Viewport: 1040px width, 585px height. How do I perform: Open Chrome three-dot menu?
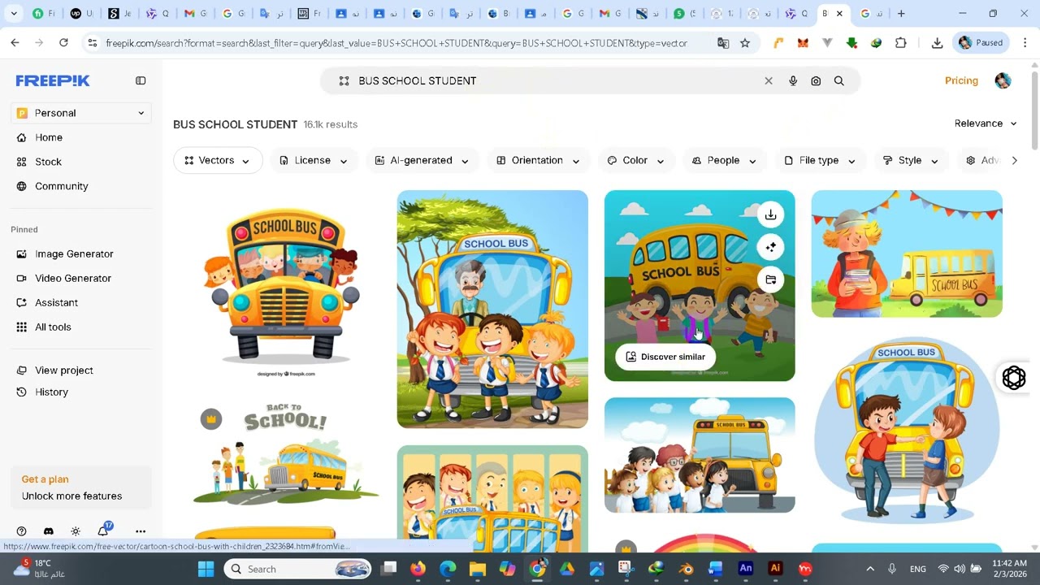[x=1025, y=42]
